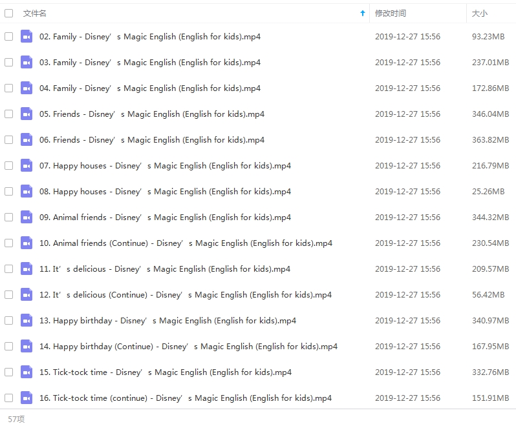Check box for 15. Tick-tock time
Image resolution: width=516 pixels, height=426 pixels.
pos(9,372)
